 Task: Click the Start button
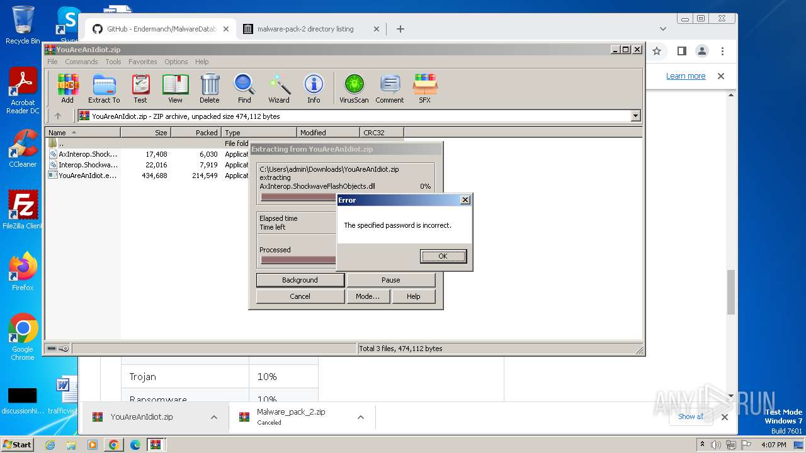tap(17, 444)
